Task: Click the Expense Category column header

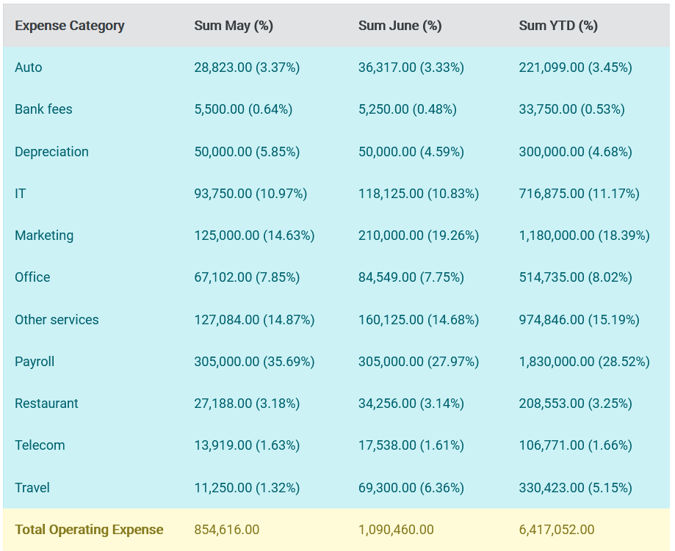Action: (70, 26)
